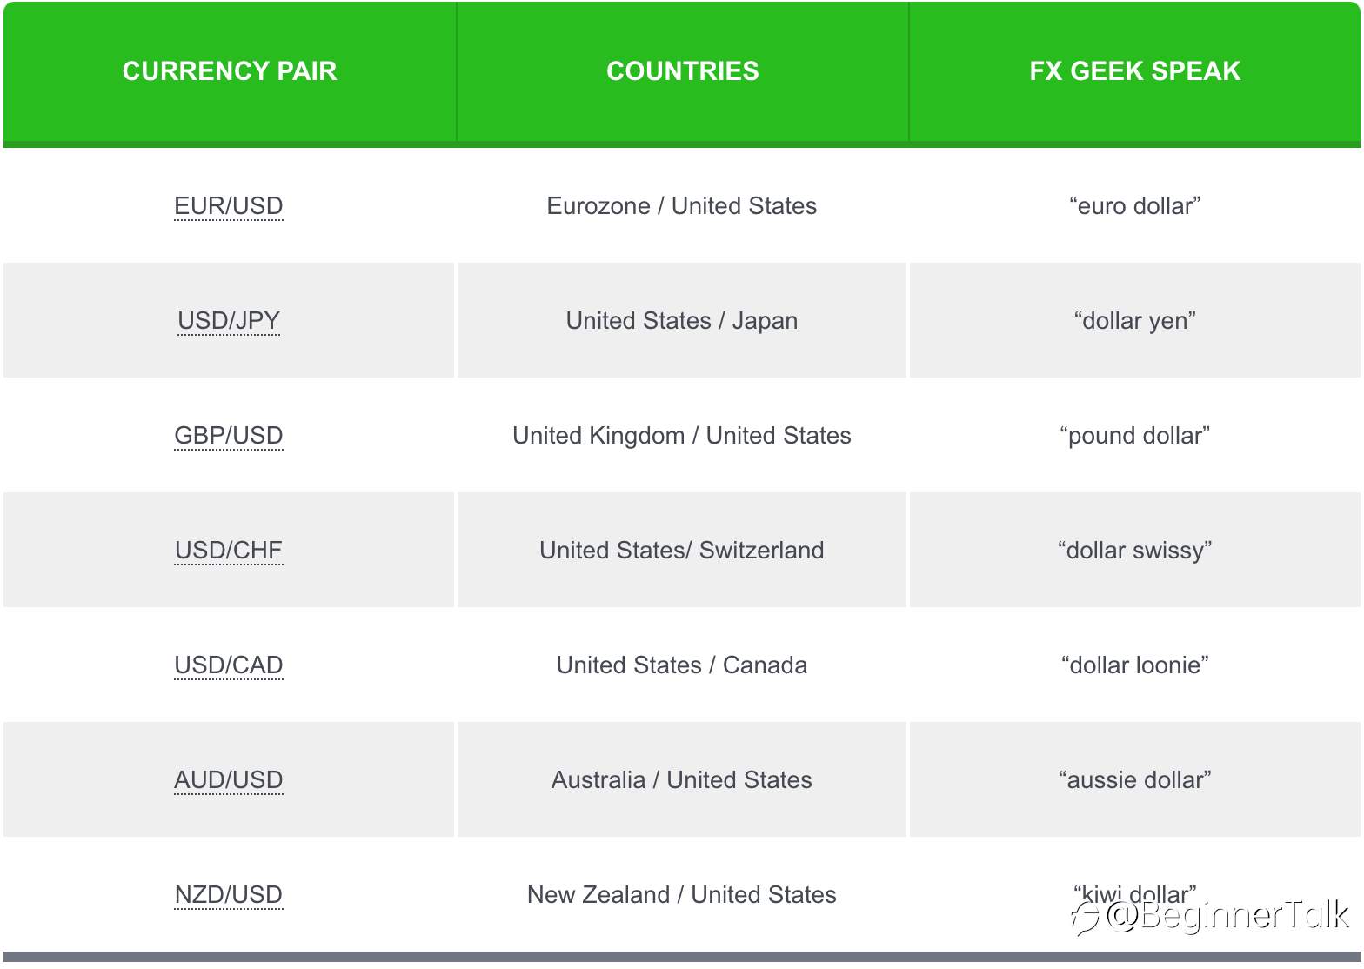The width and height of the screenshot is (1364, 969).
Task: Open the AUD/USD currency pair link
Action: pyautogui.click(x=229, y=780)
